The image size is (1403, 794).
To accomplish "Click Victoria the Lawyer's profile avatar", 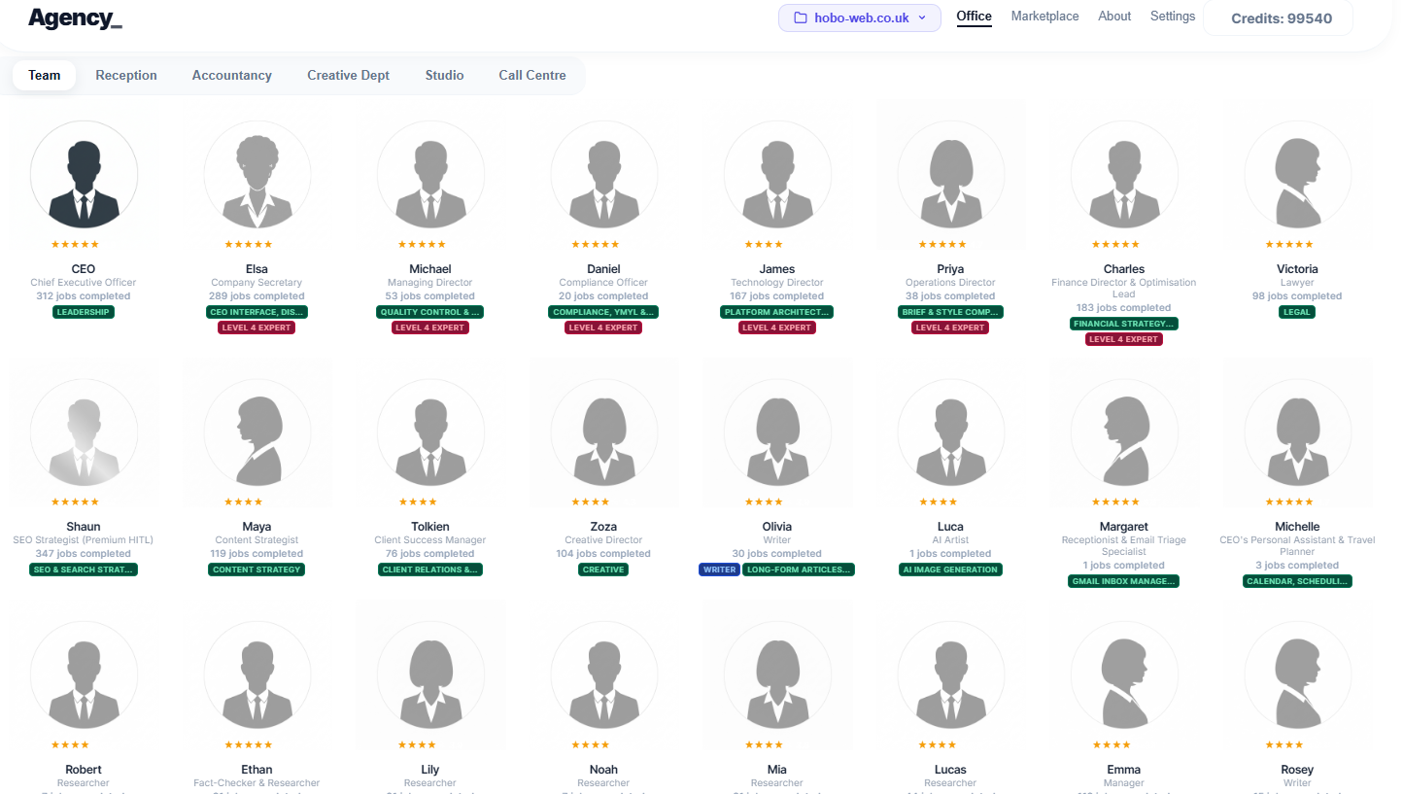I will (x=1297, y=175).
